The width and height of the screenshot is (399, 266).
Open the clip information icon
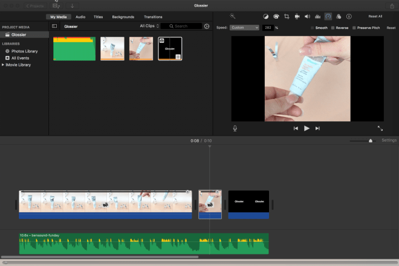pos(349,16)
